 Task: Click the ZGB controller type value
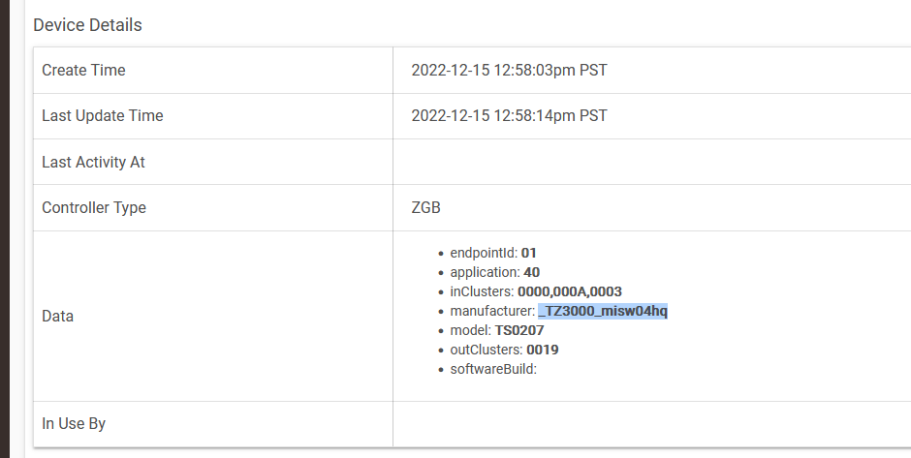click(x=427, y=208)
